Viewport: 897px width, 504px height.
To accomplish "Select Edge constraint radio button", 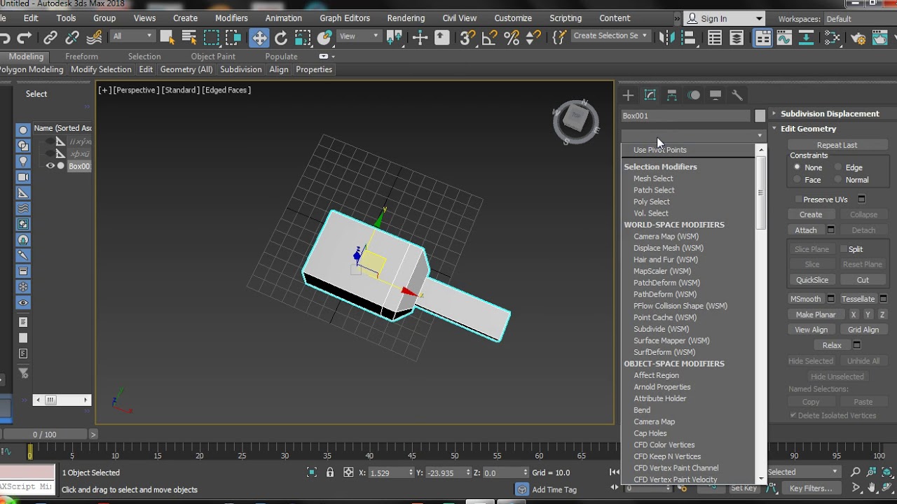I will tap(837, 167).
